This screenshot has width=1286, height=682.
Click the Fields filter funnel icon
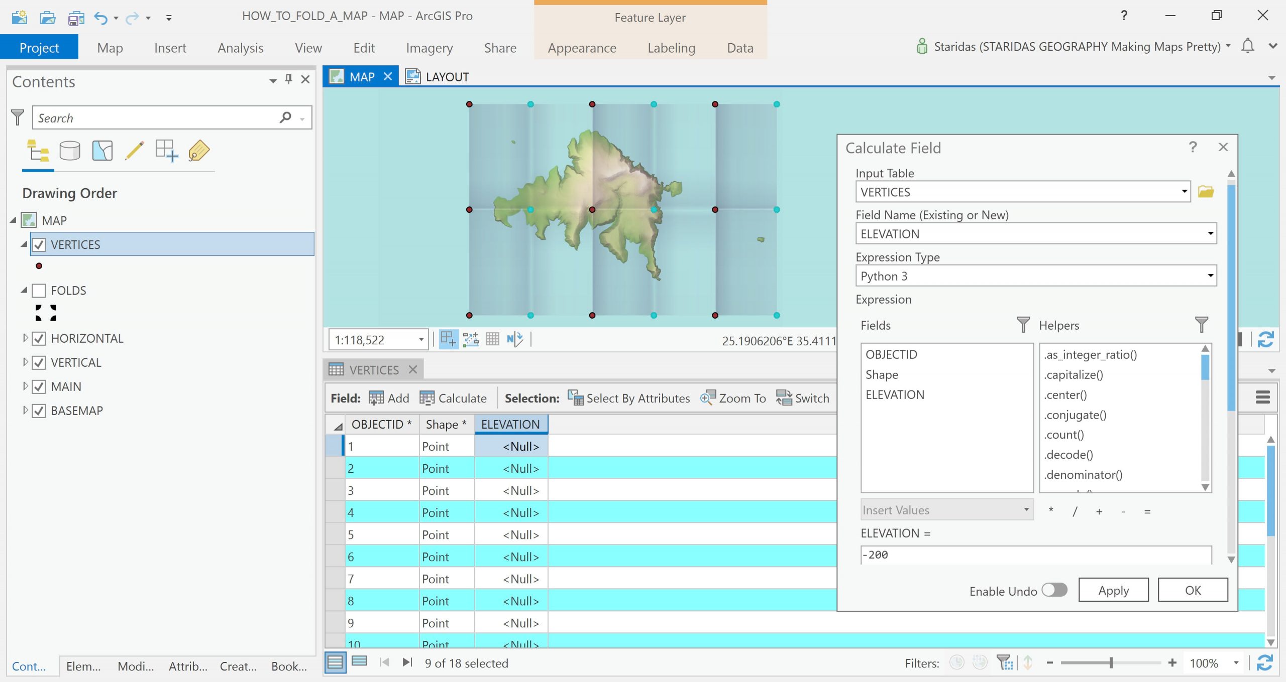click(1023, 325)
